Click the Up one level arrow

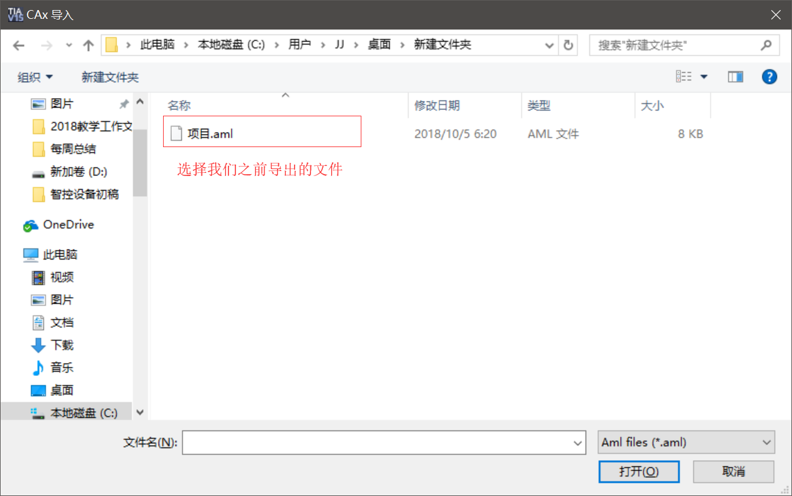88,45
